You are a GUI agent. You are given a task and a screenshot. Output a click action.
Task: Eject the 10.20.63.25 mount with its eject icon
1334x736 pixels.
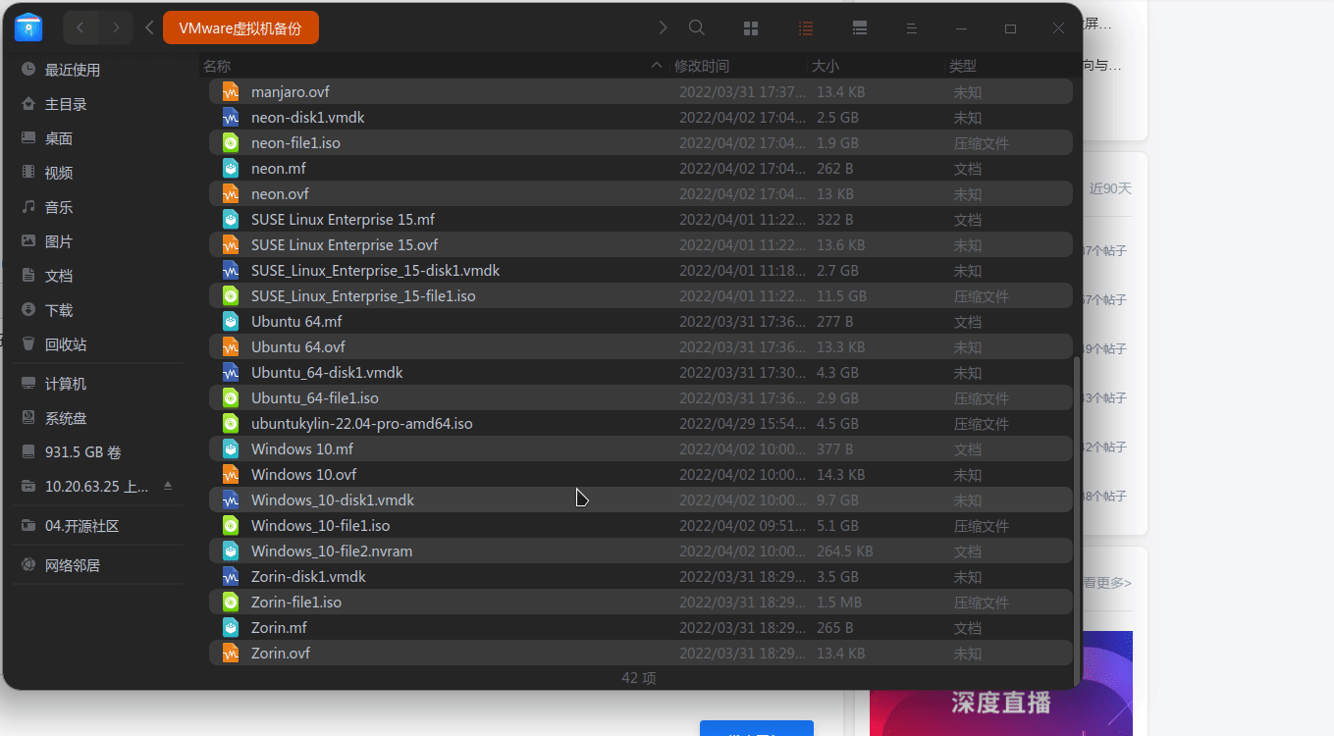pyautogui.click(x=168, y=486)
